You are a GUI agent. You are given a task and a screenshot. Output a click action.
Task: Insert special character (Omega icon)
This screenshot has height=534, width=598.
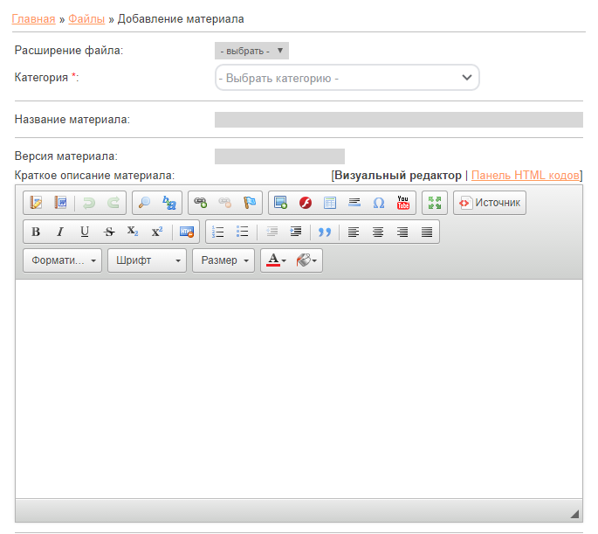379,203
